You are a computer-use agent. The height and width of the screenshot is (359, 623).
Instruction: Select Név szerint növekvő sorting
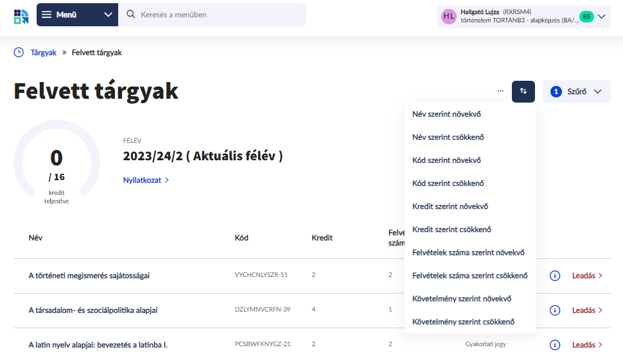click(446, 114)
